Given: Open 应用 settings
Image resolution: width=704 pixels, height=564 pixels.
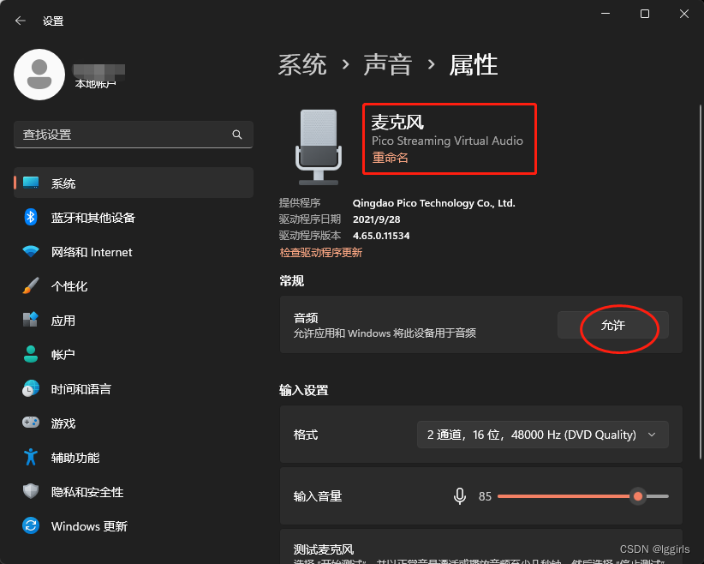Looking at the screenshot, I should (134, 320).
